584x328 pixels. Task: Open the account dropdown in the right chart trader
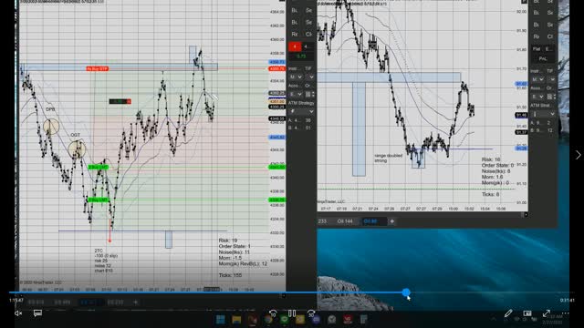click(x=537, y=97)
